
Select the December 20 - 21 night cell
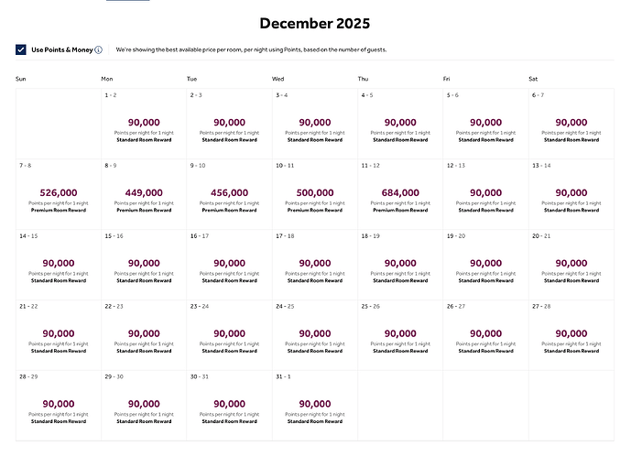point(571,265)
